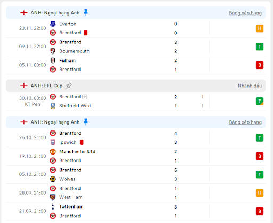Click the West Ham team crest
Viewport: 273px width, 223px height.
[53, 197]
